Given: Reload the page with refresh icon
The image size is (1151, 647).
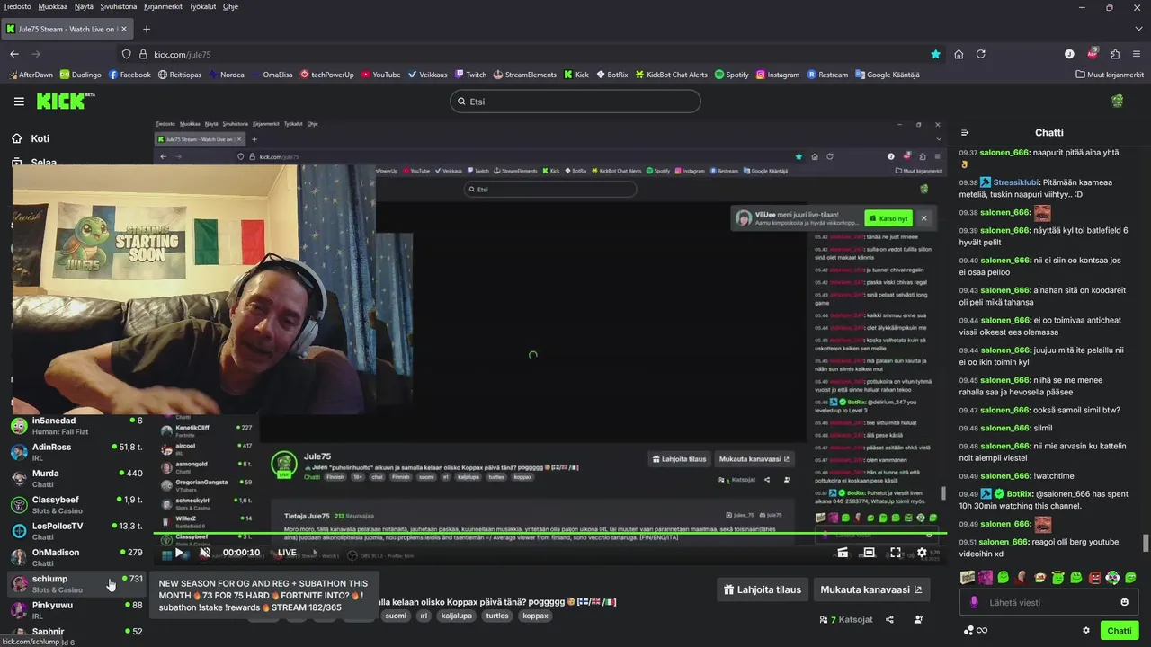Looking at the screenshot, I should coord(981,54).
